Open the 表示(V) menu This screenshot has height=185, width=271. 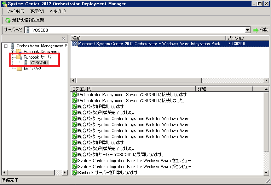point(37,11)
